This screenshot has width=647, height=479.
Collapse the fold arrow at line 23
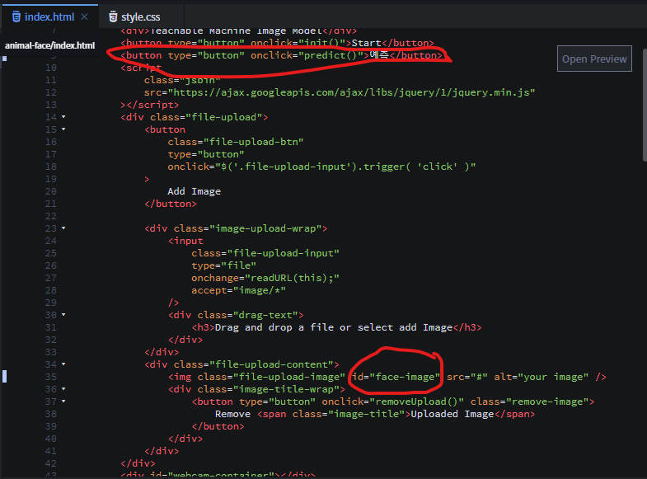point(63,228)
